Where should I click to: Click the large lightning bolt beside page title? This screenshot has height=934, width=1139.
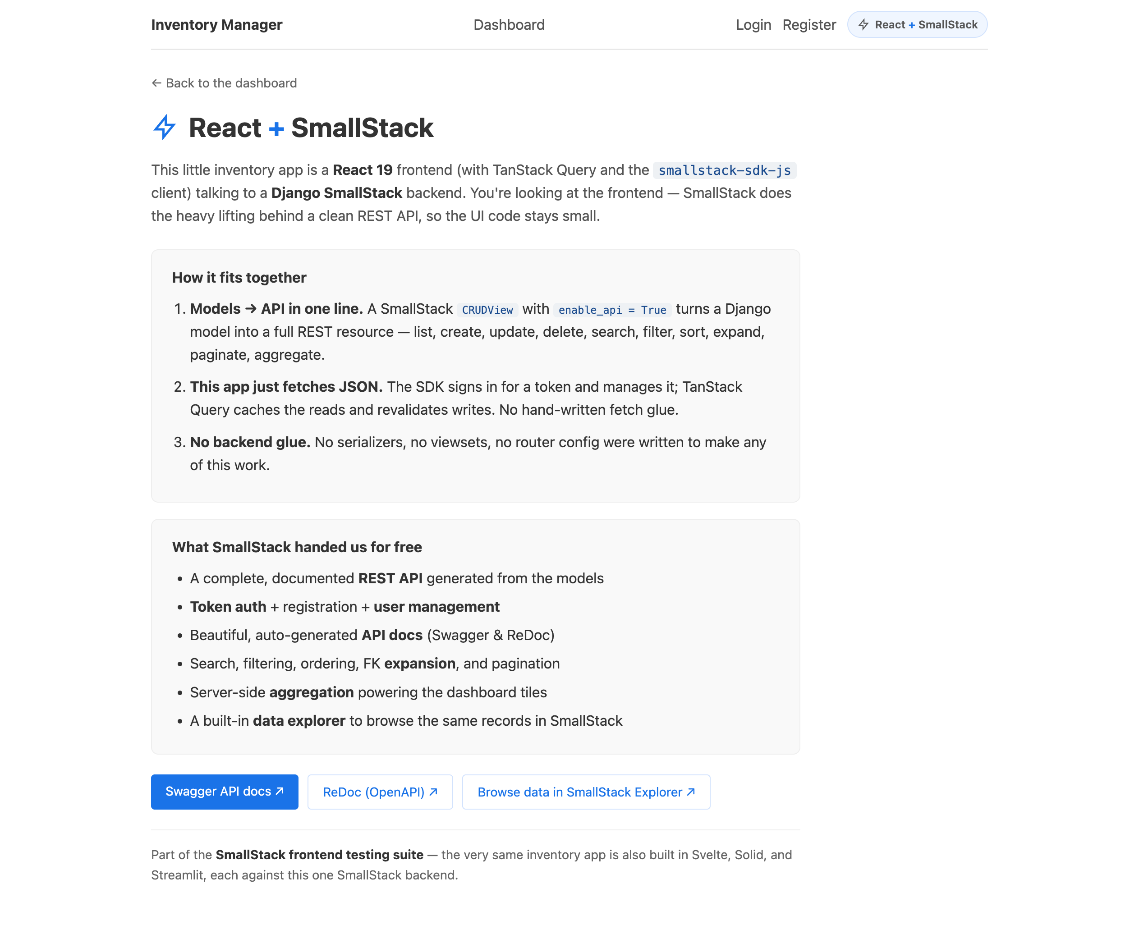165,128
